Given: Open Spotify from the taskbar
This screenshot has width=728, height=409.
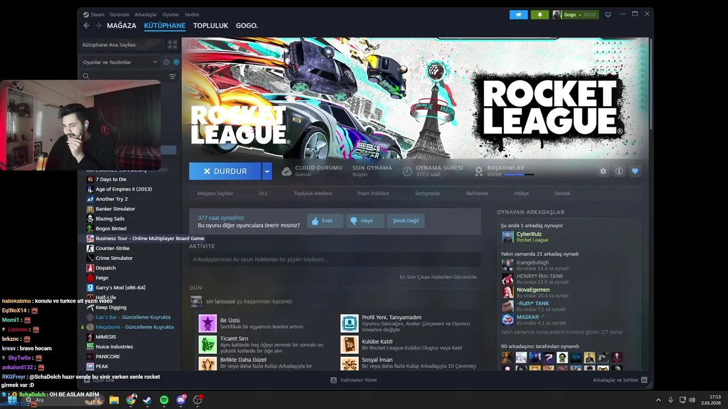Looking at the screenshot, I should tap(164, 400).
